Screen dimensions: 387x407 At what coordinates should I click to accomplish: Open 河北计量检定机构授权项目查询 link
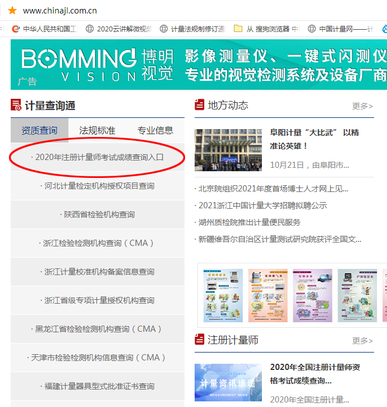[98, 186]
